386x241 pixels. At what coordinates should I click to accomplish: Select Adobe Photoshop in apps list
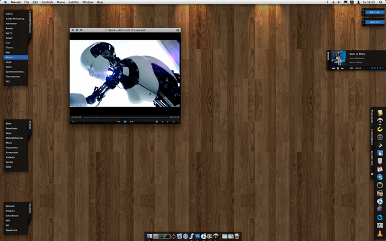point(16,19)
